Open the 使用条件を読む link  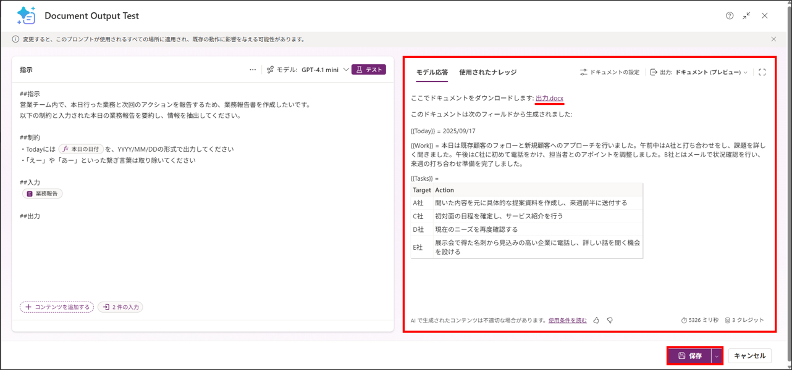pos(567,321)
